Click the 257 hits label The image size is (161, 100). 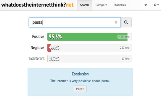click(x=125, y=47)
